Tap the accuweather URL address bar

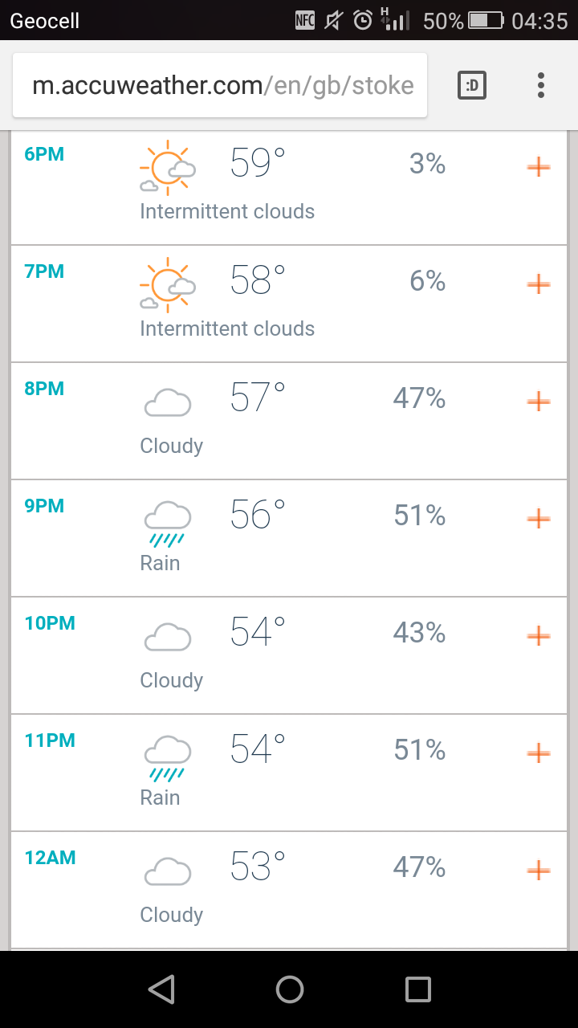pos(221,85)
